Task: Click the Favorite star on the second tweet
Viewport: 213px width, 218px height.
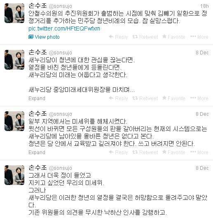Action: coord(164,98)
